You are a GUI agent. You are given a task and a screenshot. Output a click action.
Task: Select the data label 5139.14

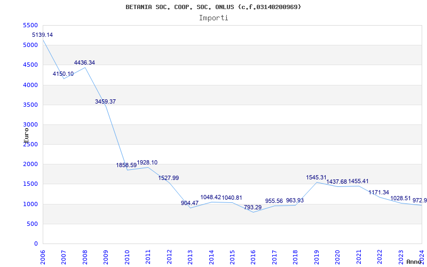point(43,35)
